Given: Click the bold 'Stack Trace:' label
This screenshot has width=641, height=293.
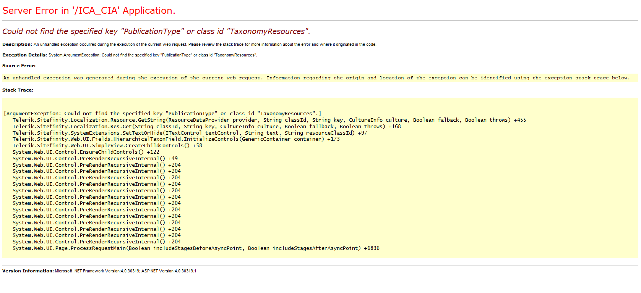Looking at the screenshot, I should click(18, 90).
